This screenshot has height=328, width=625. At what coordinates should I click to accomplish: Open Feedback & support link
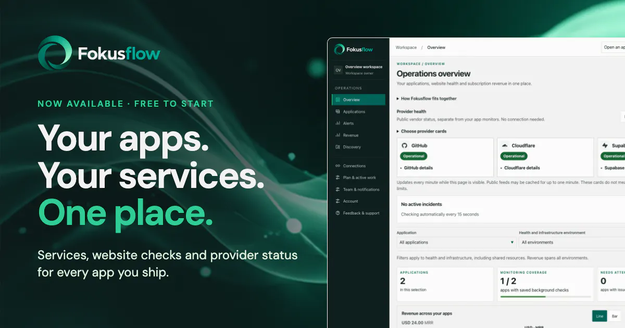coord(358,213)
